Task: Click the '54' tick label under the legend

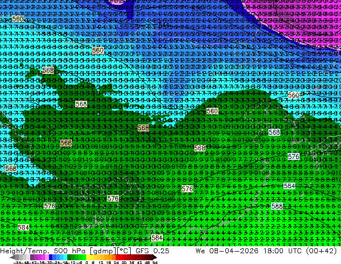Action: (154, 262)
